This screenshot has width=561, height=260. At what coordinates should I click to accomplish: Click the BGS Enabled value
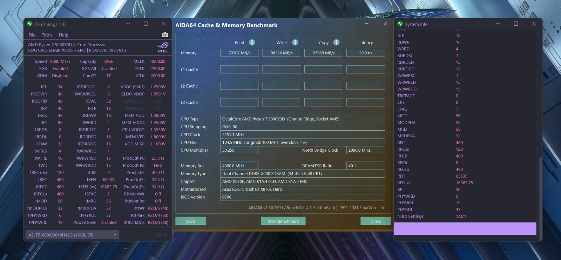click(x=60, y=69)
